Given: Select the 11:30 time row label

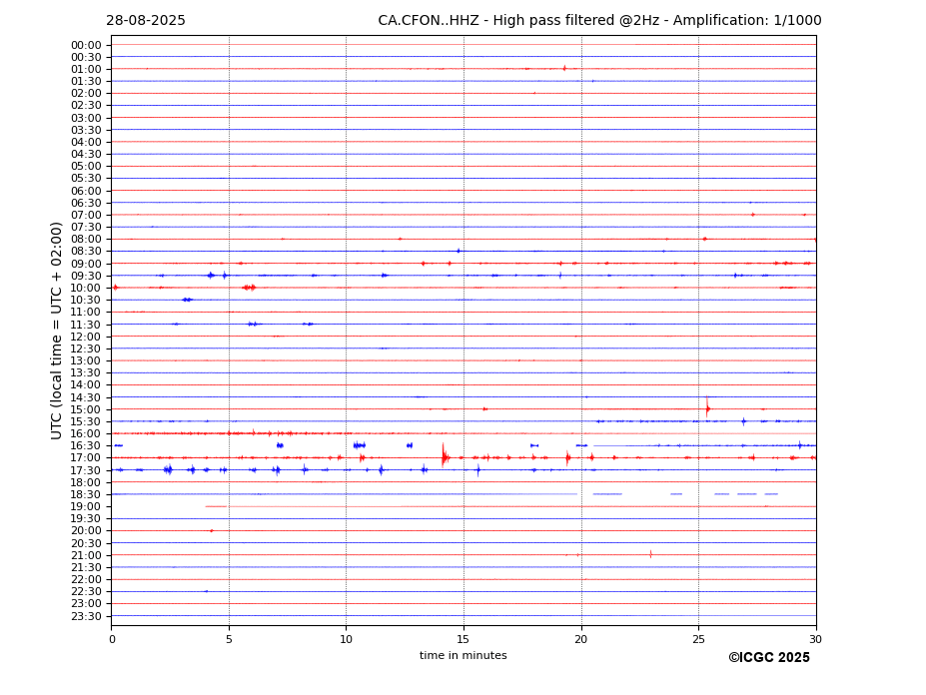Looking at the screenshot, I should (x=86, y=325).
